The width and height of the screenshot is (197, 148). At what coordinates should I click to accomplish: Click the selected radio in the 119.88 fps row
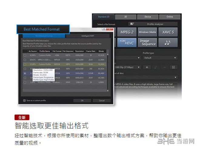tap(25, 73)
